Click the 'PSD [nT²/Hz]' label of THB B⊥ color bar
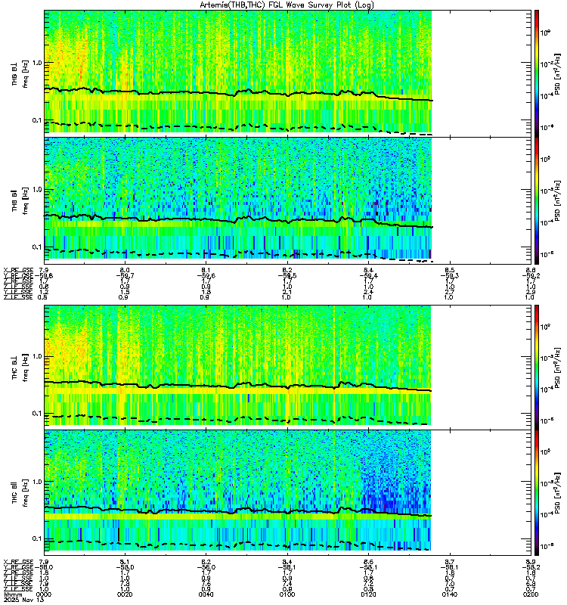 [558, 74]
